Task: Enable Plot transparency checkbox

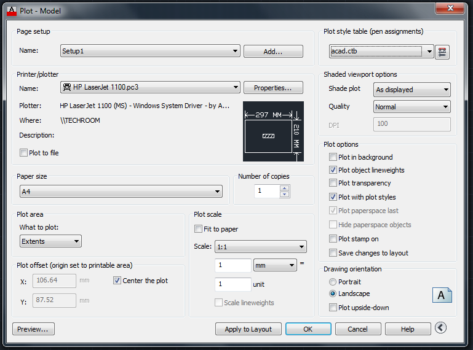Action: tap(333, 183)
